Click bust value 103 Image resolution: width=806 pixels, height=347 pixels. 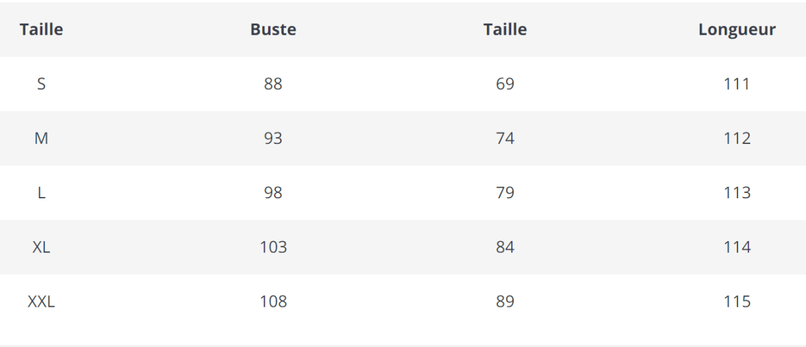coord(273,247)
